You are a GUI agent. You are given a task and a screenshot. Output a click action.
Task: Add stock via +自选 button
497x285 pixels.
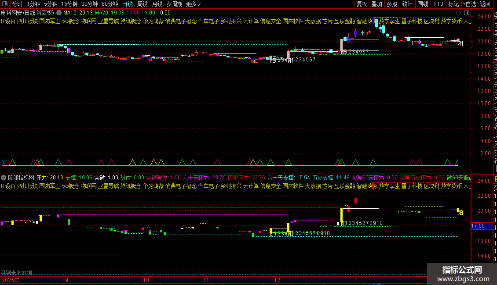469,4
